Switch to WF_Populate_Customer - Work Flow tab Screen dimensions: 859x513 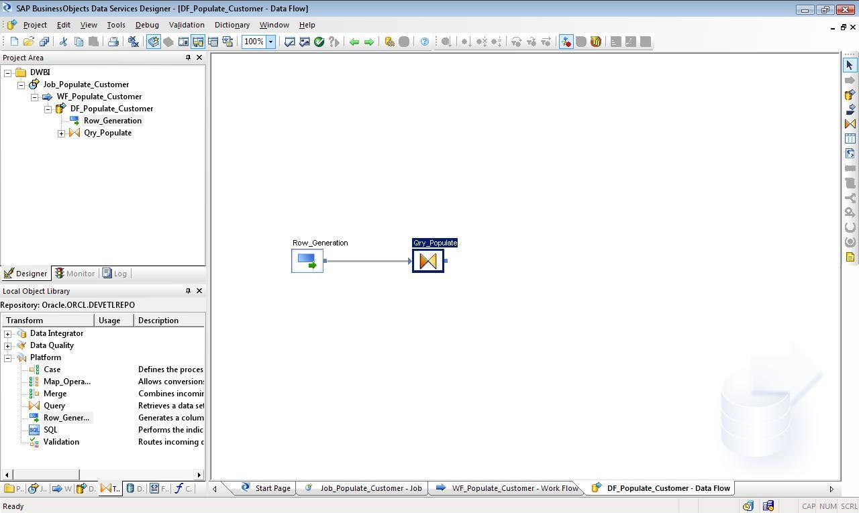[x=507, y=488]
